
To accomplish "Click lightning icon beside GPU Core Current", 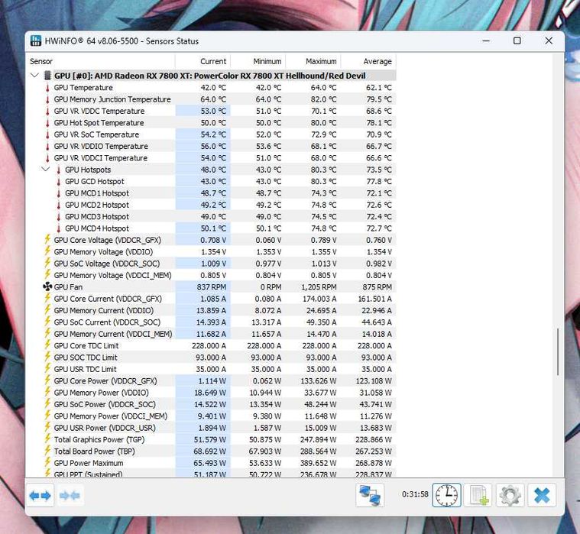I will pyautogui.click(x=47, y=298).
